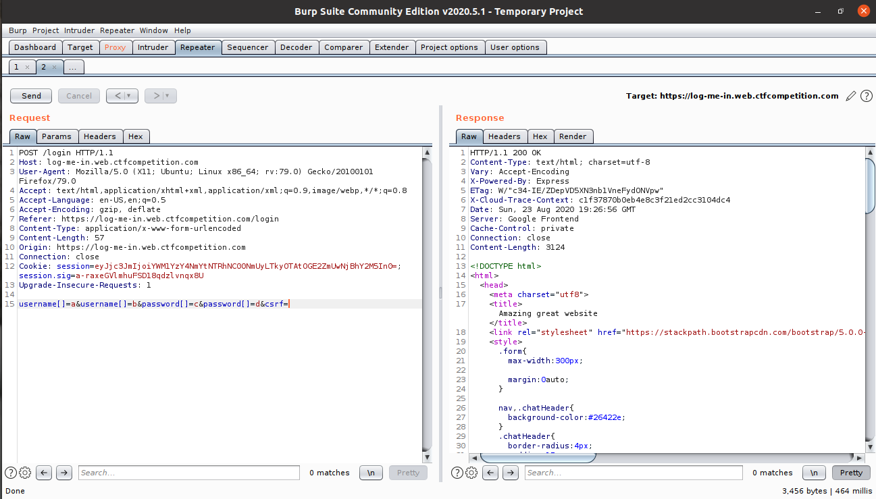Open the Intruder menu

click(x=80, y=30)
